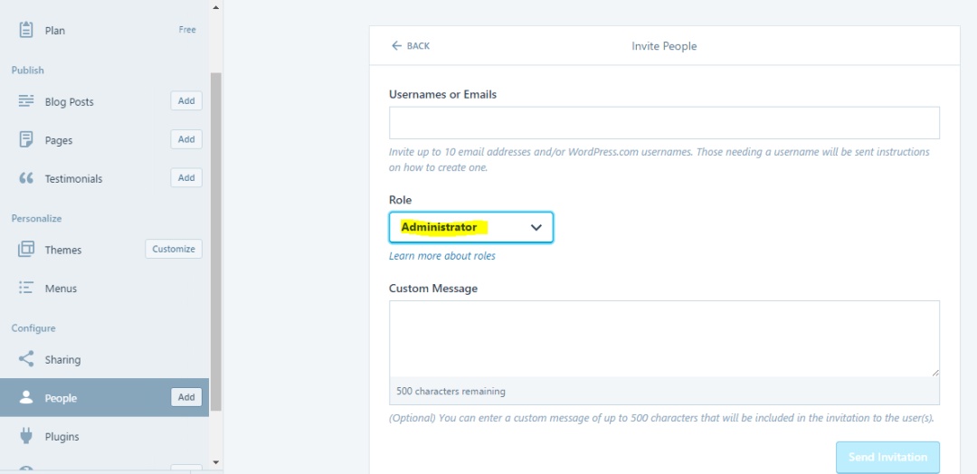The width and height of the screenshot is (977, 474).
Task: Open Learn more about roles link
Action: (442, 256)
